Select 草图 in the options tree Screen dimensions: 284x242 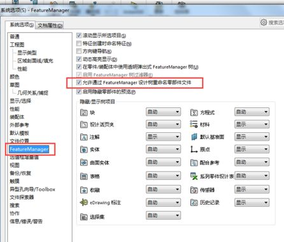click(x=15, y=85)
